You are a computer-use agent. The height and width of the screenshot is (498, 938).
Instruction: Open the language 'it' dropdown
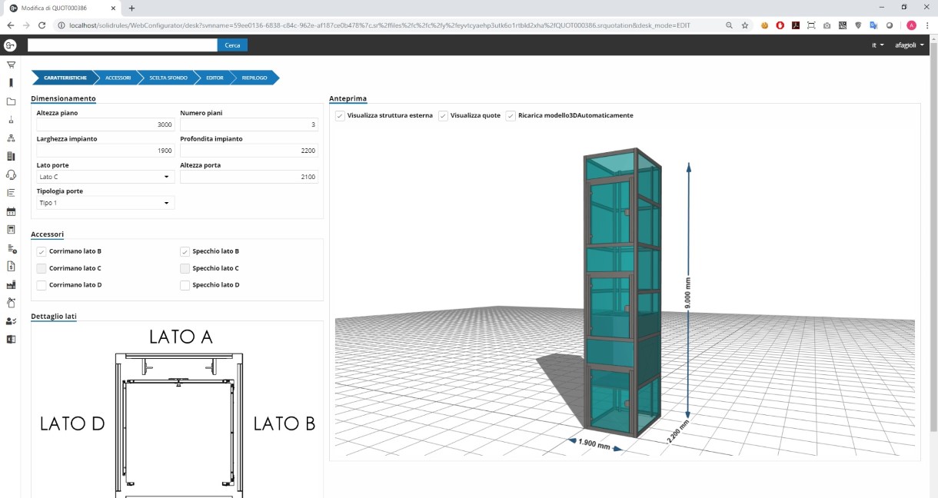pos(877,45)
